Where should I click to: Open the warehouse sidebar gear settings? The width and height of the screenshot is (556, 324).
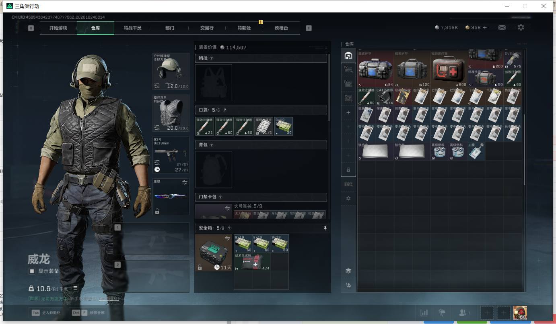348,198
